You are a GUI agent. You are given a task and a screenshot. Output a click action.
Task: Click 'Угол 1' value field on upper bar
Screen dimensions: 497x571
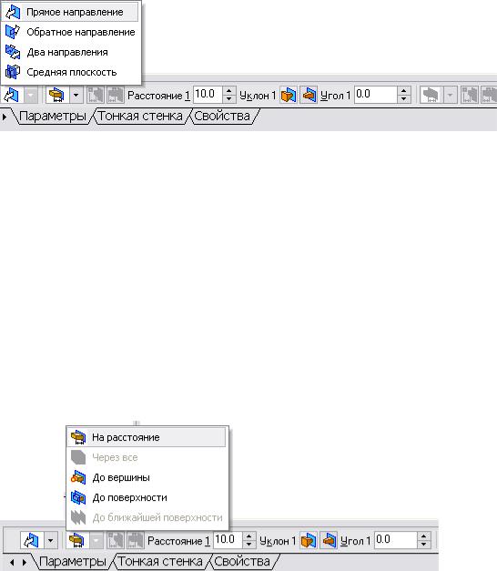tap(375, 95)
